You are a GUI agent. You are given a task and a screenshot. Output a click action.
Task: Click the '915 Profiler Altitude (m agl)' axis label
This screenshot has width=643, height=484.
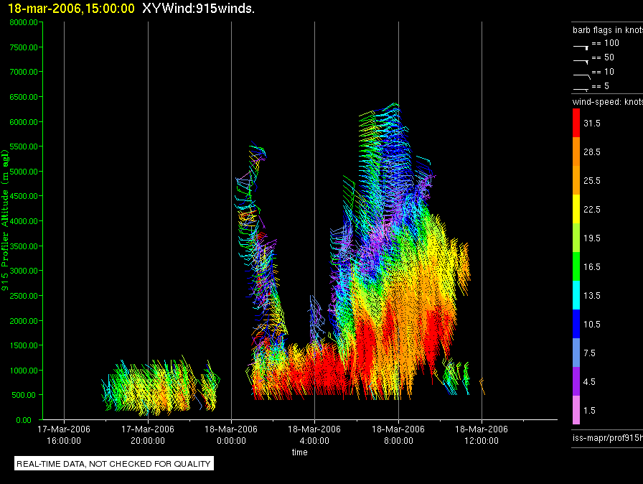click(x=5, y=220)
